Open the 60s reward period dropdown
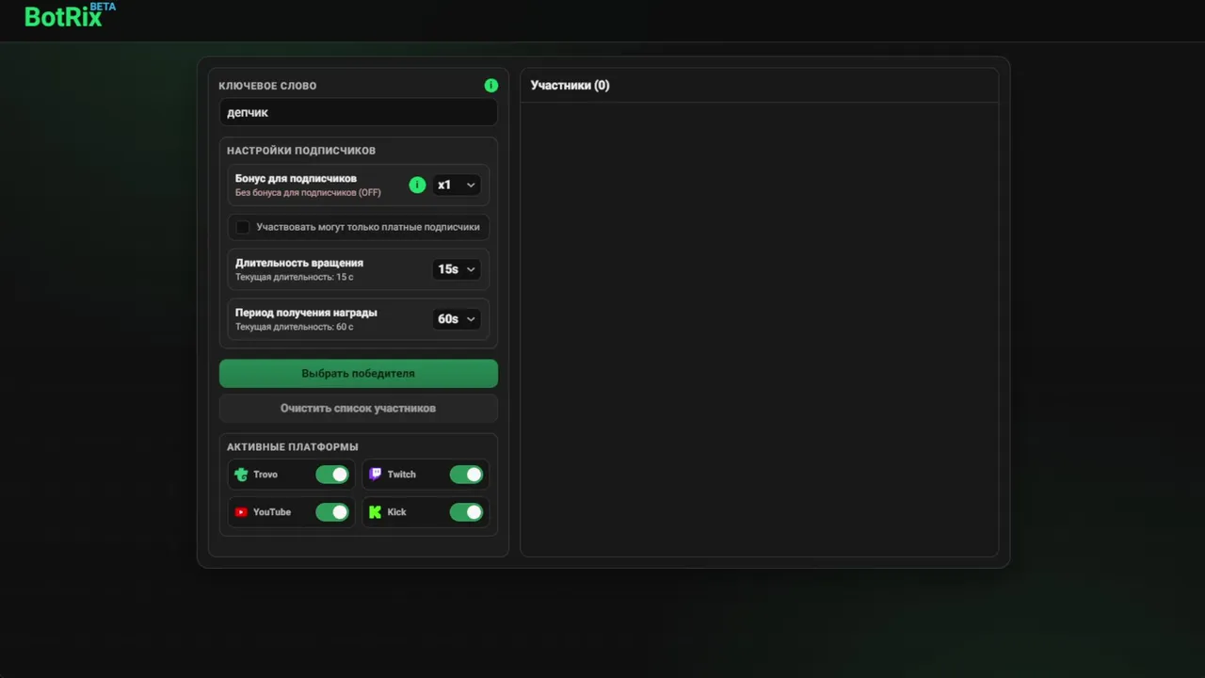The width and height of the screenshot is (1205, 678). [457, 319]
